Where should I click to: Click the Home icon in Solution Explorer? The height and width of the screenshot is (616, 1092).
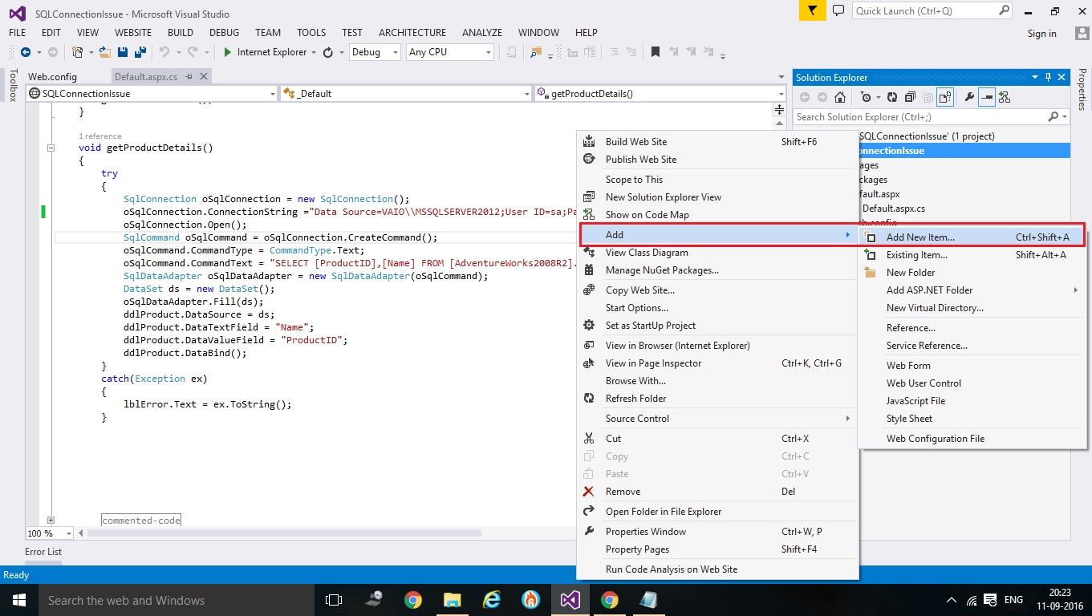839,97
